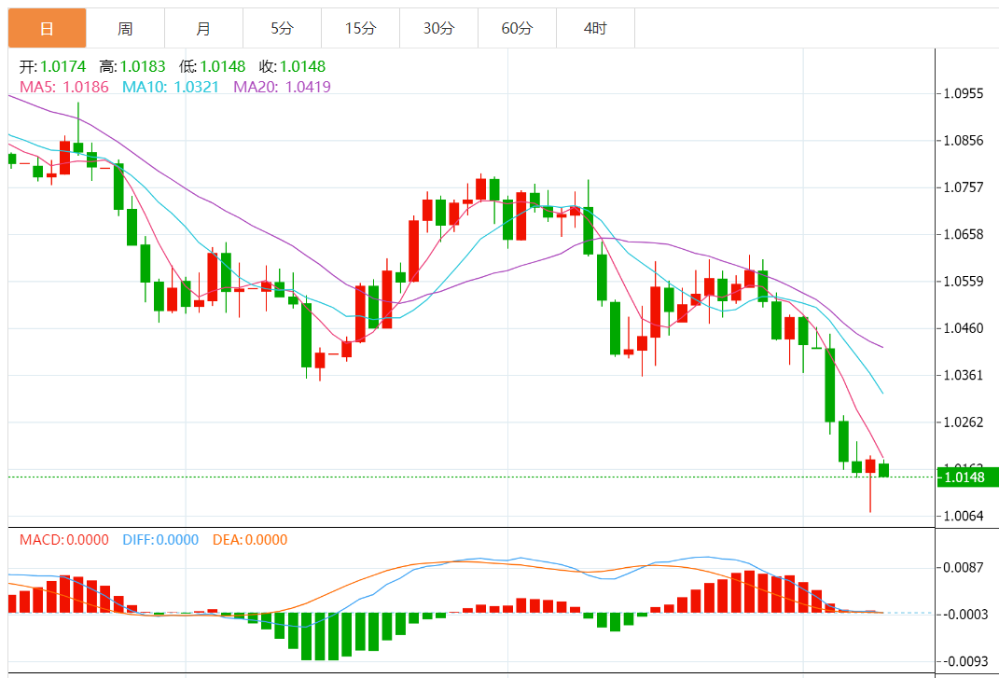999x678 pixels.
Task: Click the 1.0658 price axis label
Action: point(964,234)
